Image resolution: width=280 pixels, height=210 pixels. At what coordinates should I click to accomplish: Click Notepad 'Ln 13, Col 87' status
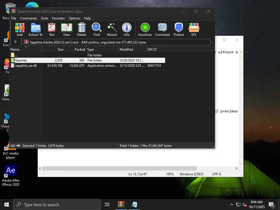click(138, 174)
